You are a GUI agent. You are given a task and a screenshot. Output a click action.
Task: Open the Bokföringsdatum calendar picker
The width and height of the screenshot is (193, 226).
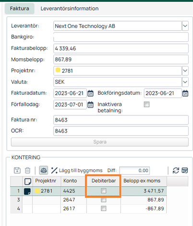click(x=185, y=93)
